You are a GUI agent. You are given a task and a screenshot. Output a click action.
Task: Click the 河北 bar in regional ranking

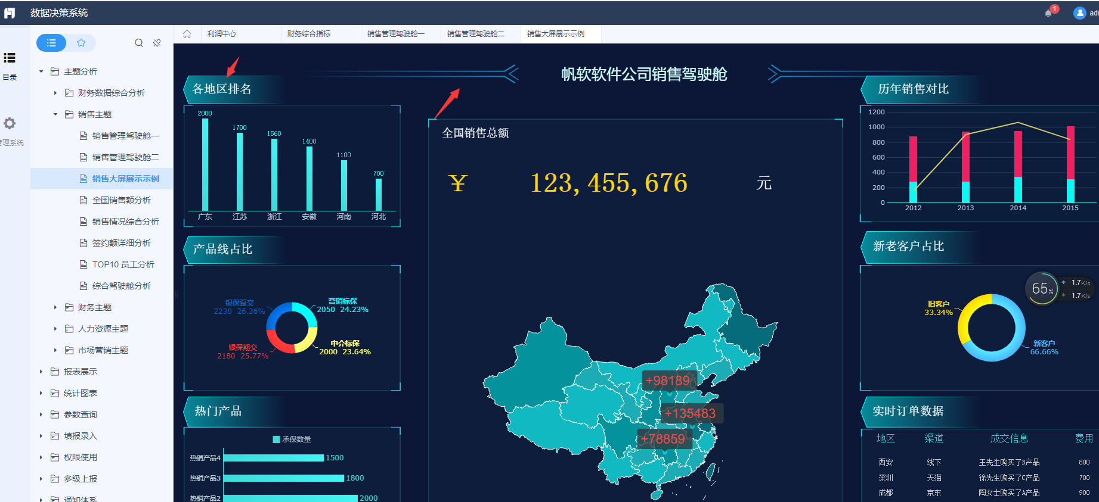click(x=379, y=195)
